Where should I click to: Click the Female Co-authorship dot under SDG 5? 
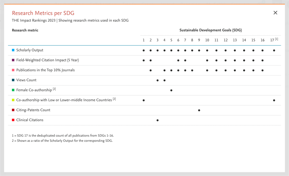[x=171, y=90]
